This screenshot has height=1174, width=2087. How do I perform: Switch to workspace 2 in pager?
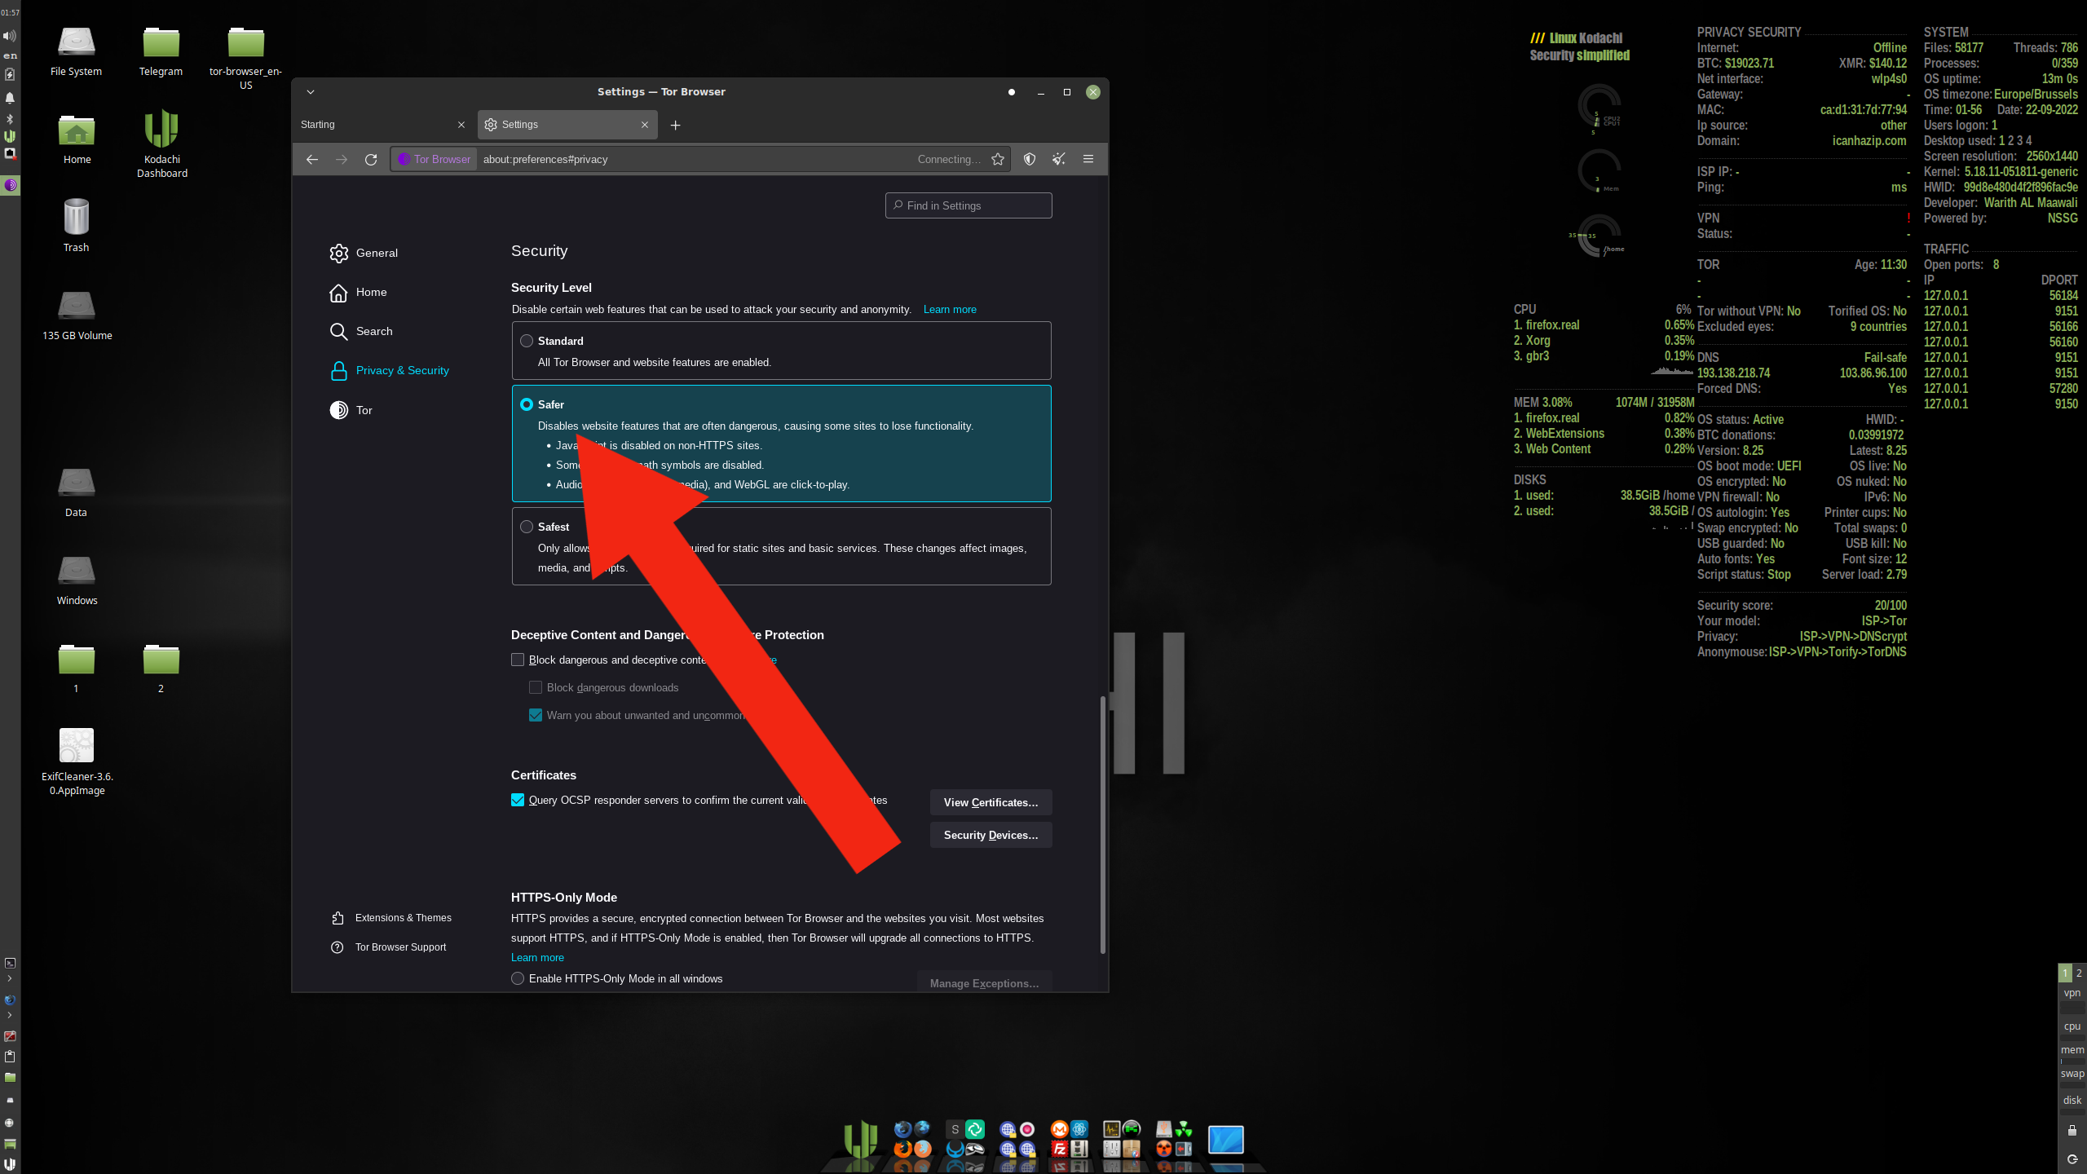2079,973
